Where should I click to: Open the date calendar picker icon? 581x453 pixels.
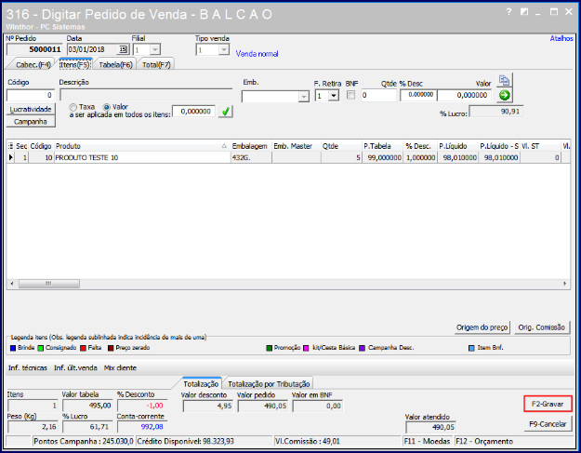pyautogui.click(x=123, y=49)
